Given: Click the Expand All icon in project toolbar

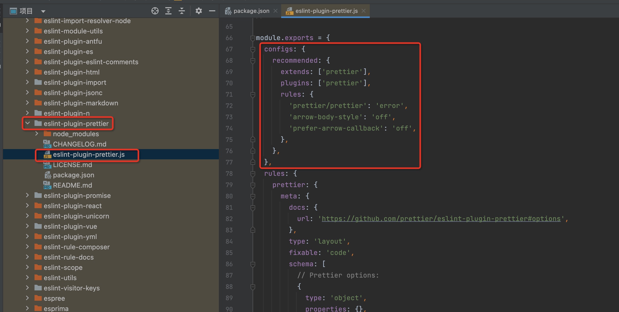Looking at the screenshot, I should (168, 11).
